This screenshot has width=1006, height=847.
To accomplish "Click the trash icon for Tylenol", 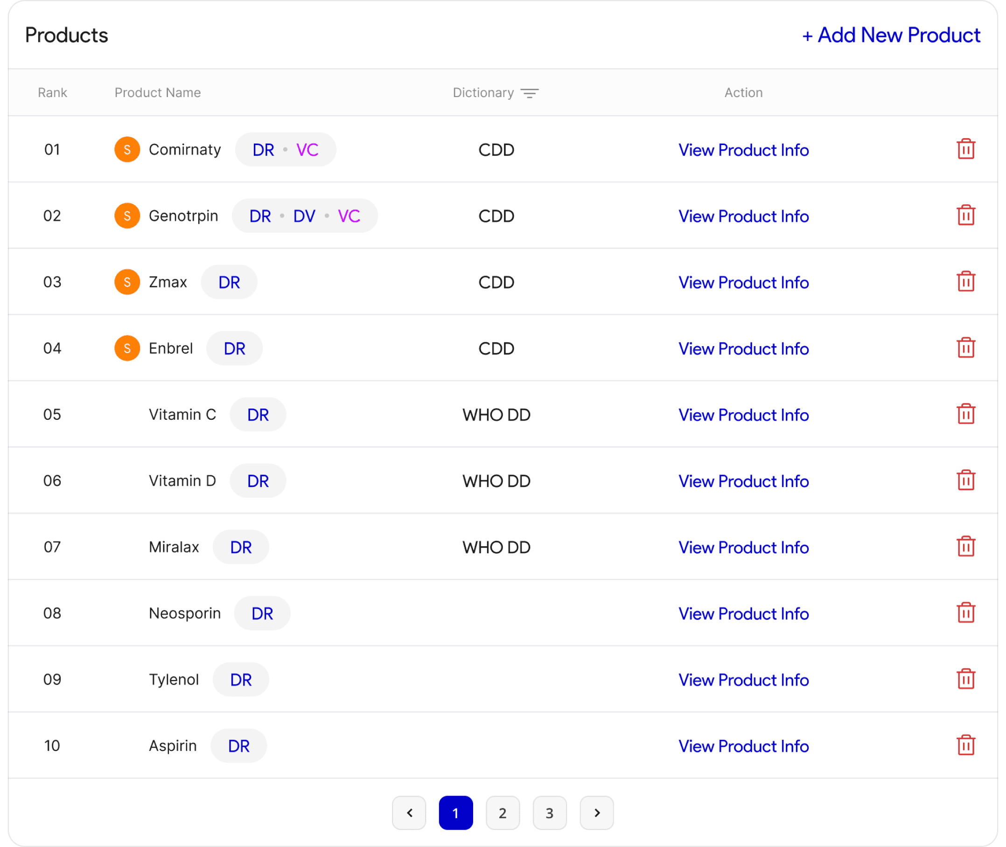I will coord(966,680).
